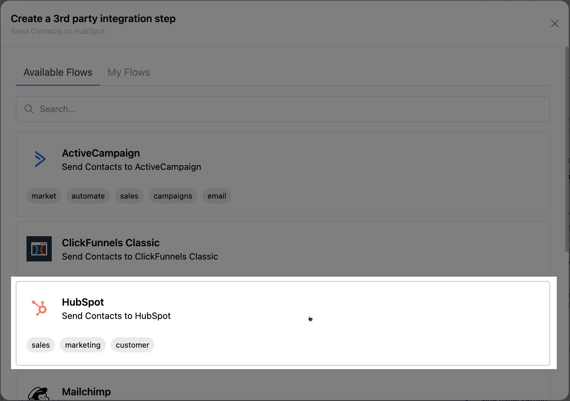This screenshot has height=401, width=570.
Task: Click the dialog's vertical scrollbar
Action: pyautogui.click(x=567, y=149)
